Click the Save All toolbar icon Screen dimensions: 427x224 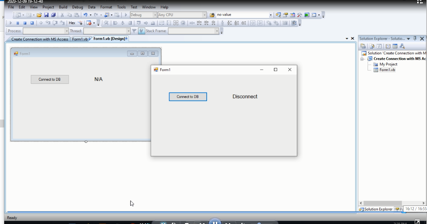click(x=53, y=15)
